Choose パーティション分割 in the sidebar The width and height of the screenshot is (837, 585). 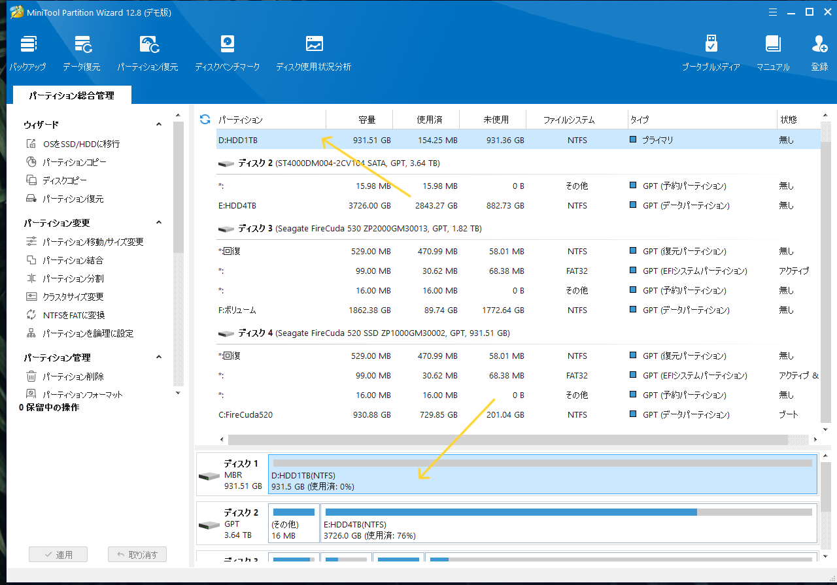pyautogui.click(x=65, y=278)
